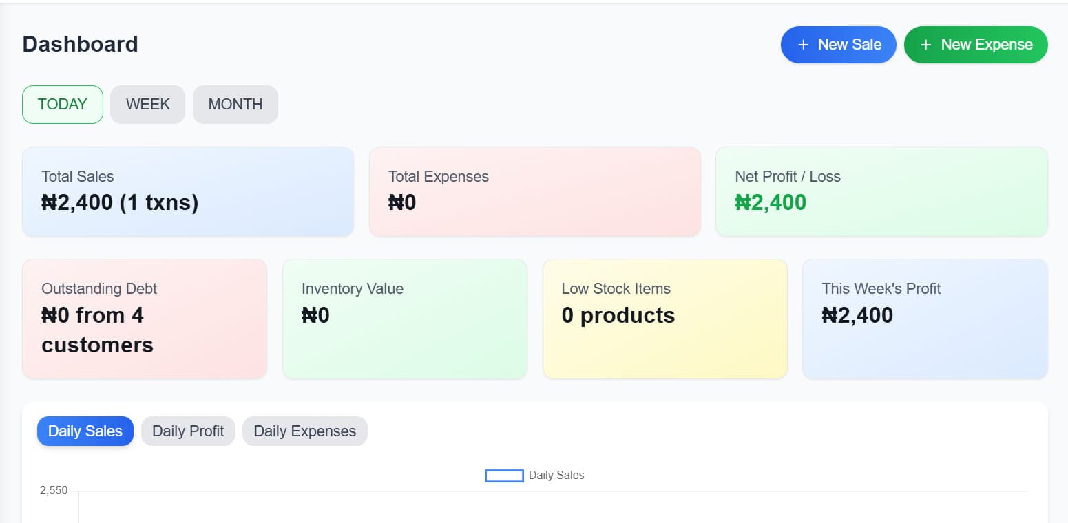1068x523 pixels.
Task: Click the Total Expenses card
Action: [x=534, y=191]
